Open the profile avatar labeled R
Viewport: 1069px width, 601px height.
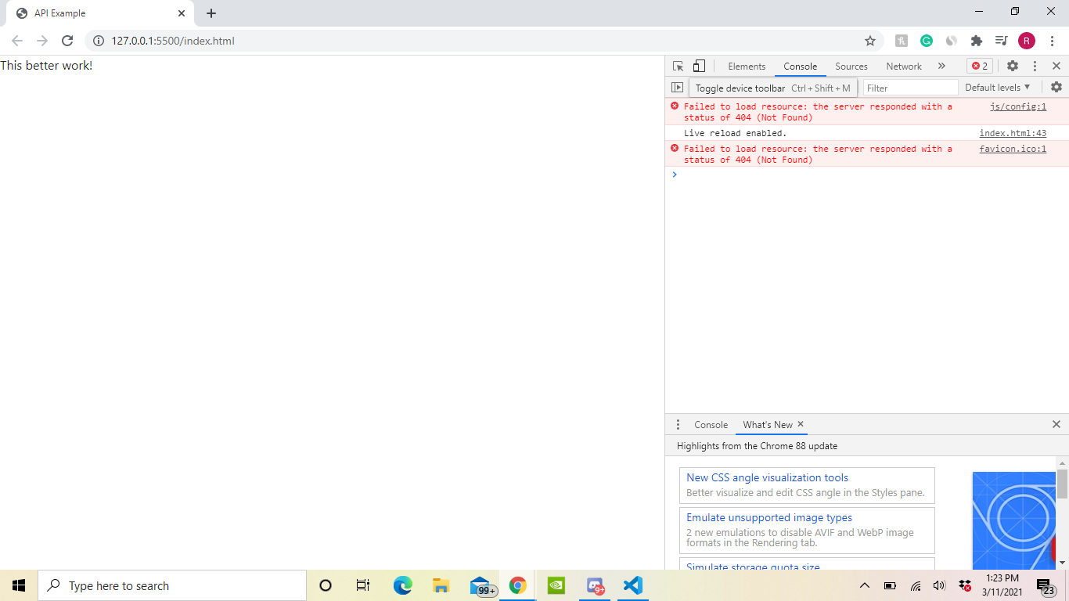1027,41
